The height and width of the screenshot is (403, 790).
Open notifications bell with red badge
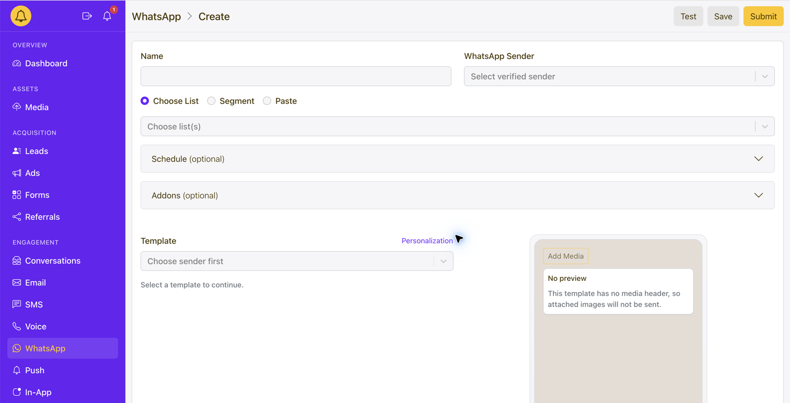pos(108,16)
